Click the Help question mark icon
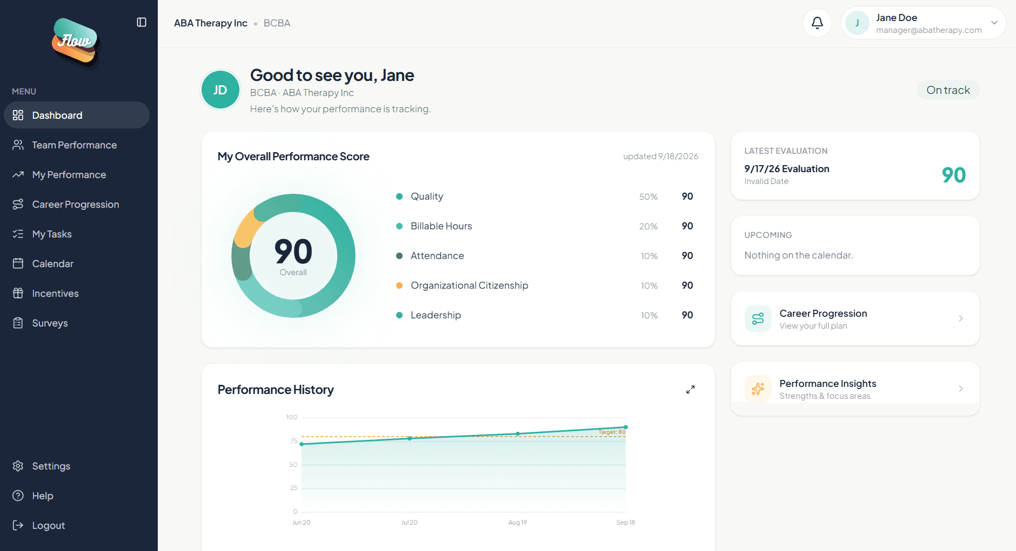The height and width of the screenshot is (551, 1016). pos(18,495)
